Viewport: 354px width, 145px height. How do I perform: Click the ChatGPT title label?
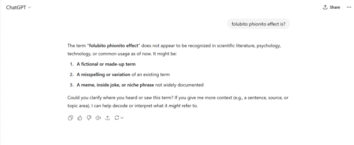16,8
